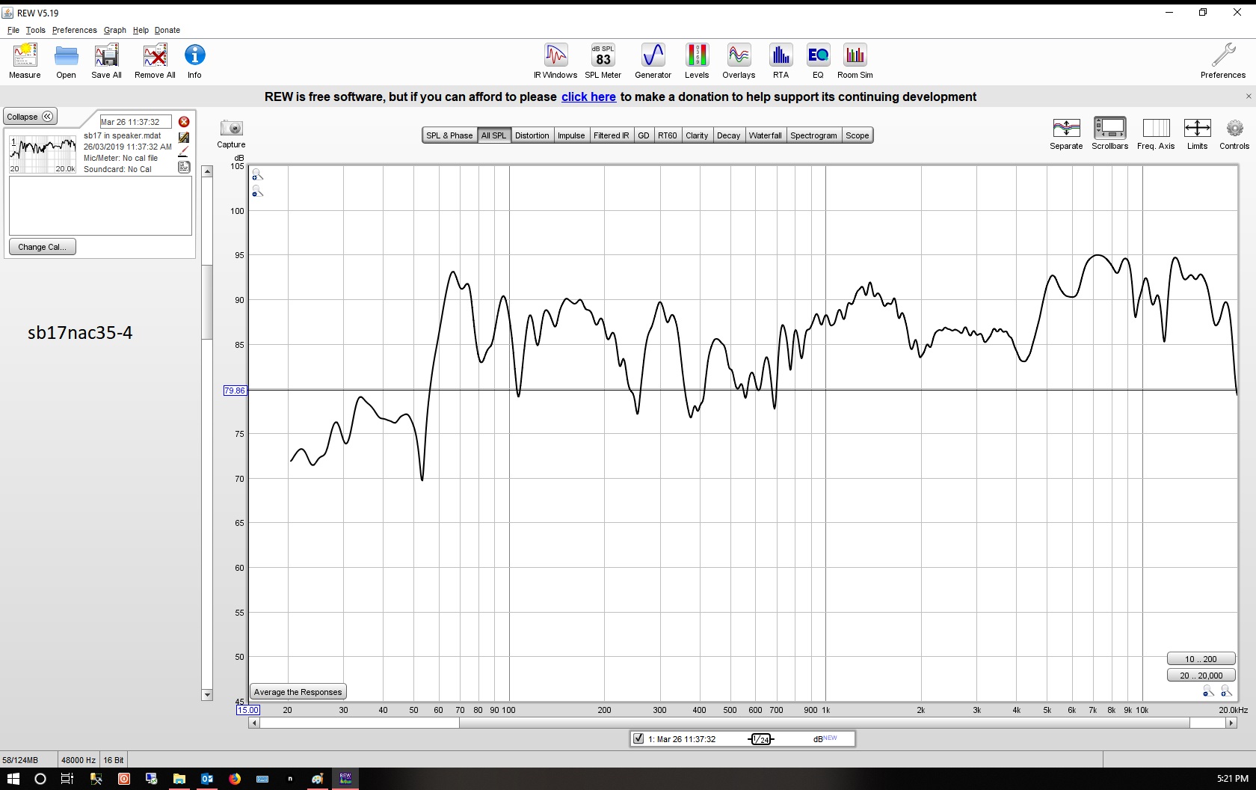Switch to the Spectrogram tab

[813, 135]
